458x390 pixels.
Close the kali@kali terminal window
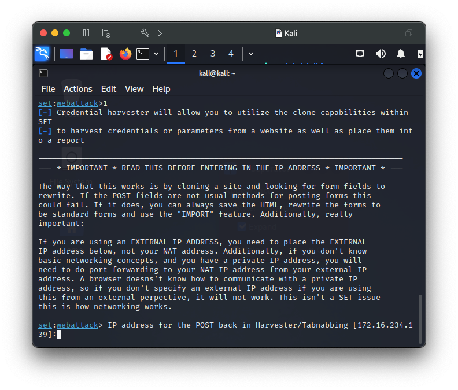pyautogui.click(x=416, y=73)
